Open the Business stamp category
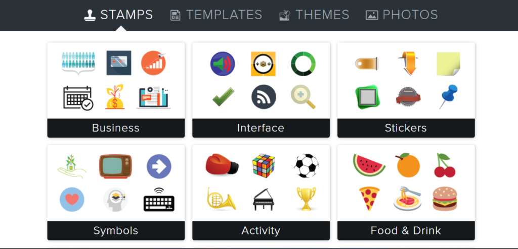Image resolution: width=518 pixels, height=249 pixels. click(116, 128)
